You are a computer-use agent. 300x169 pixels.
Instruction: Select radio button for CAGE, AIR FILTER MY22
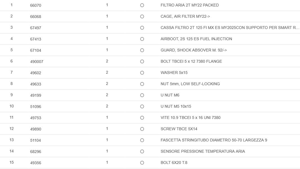pyautogui.click(x=142, y=16)
